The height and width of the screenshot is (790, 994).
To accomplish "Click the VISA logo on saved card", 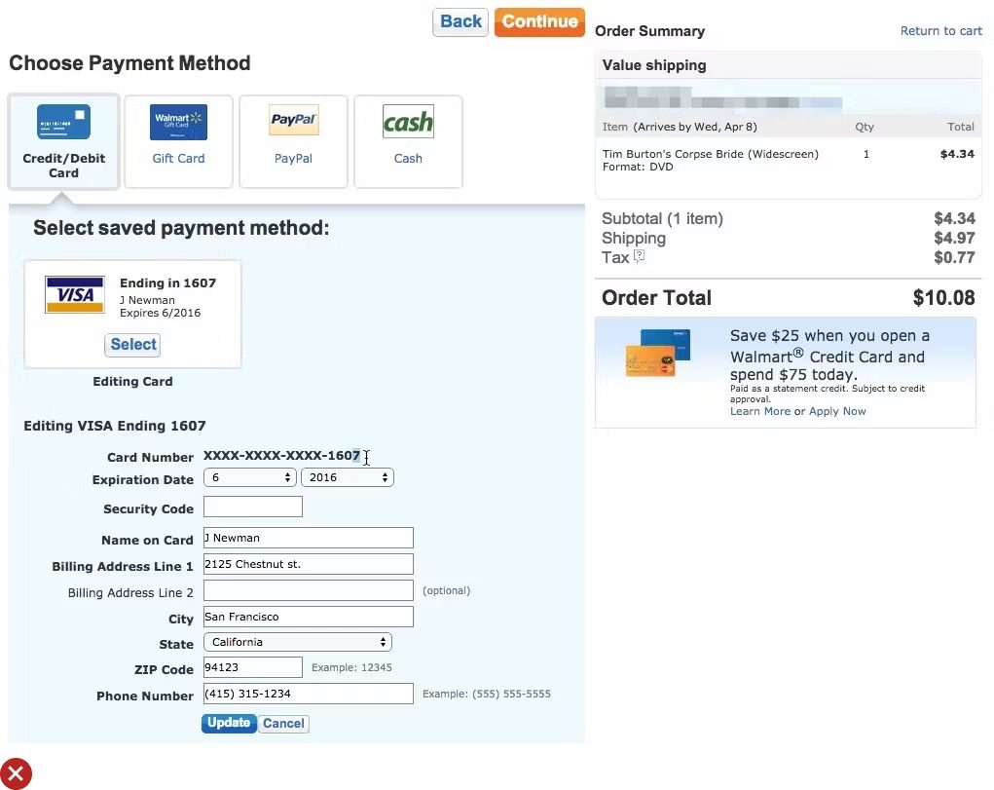I will point(75,294).
